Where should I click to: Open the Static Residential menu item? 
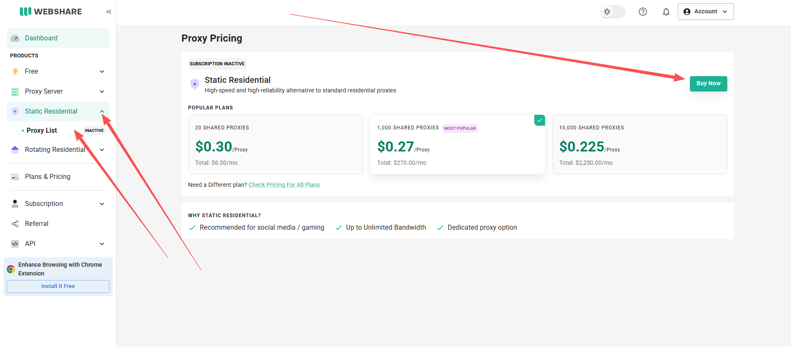58,112
